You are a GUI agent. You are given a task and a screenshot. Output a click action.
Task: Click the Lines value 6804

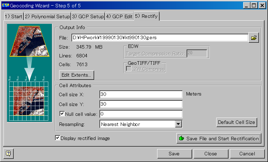(x=82, y=56)
